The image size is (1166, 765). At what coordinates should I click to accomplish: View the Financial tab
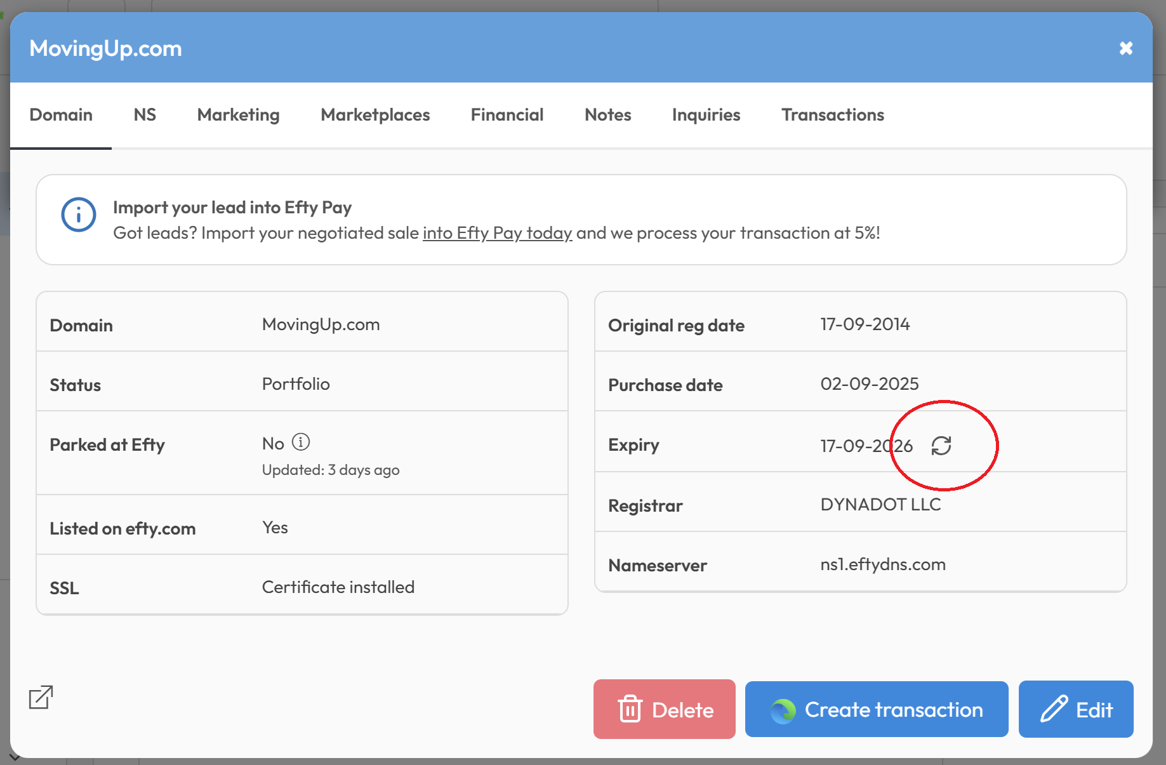tap(507, 115)
